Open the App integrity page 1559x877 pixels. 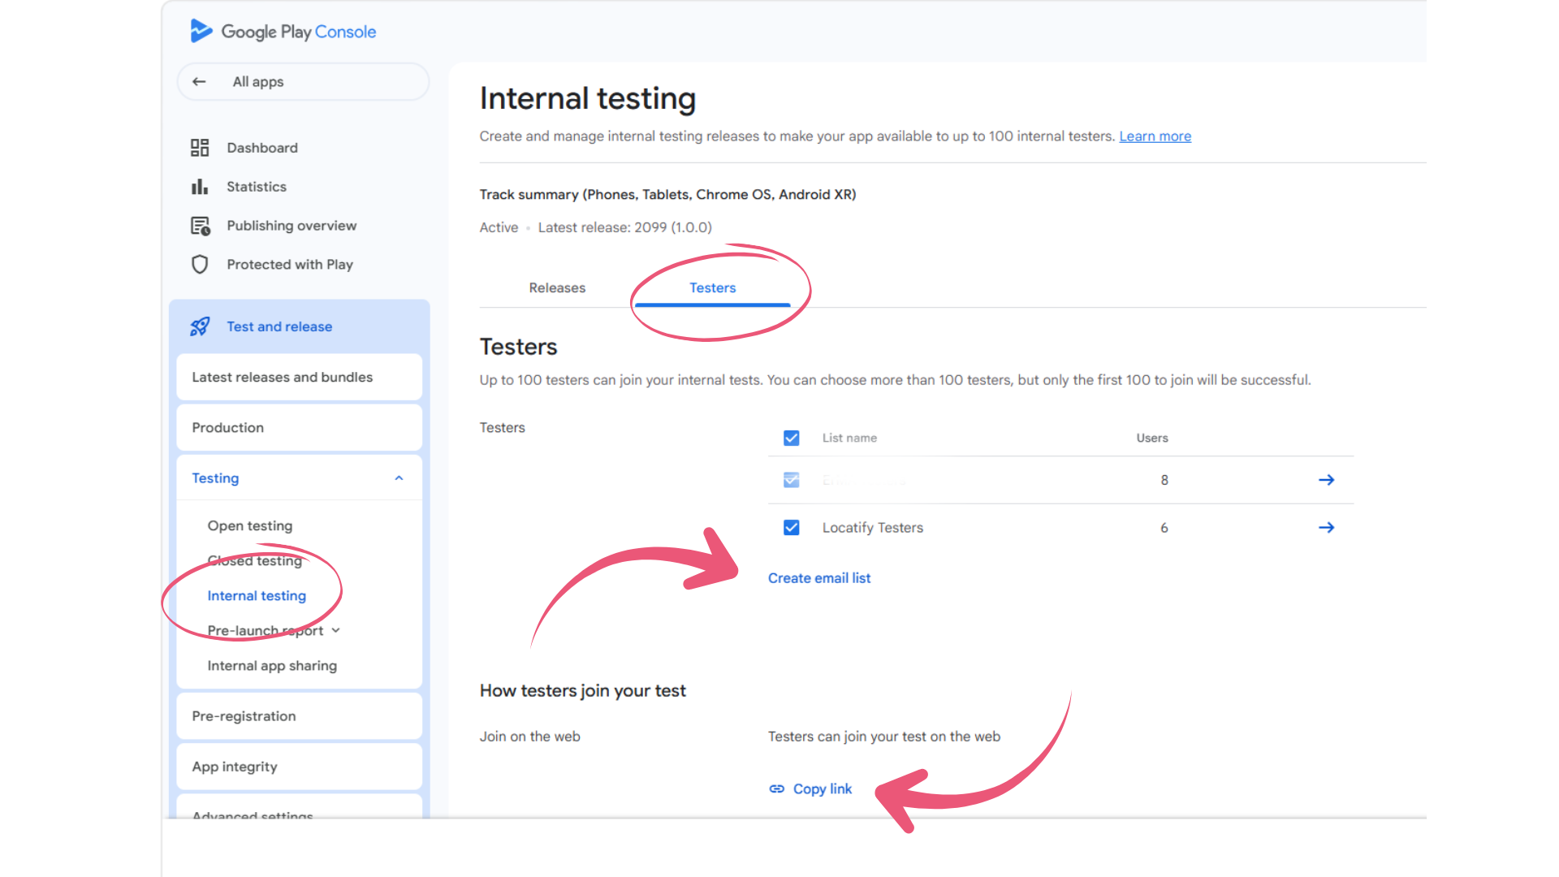pos(299,767)
